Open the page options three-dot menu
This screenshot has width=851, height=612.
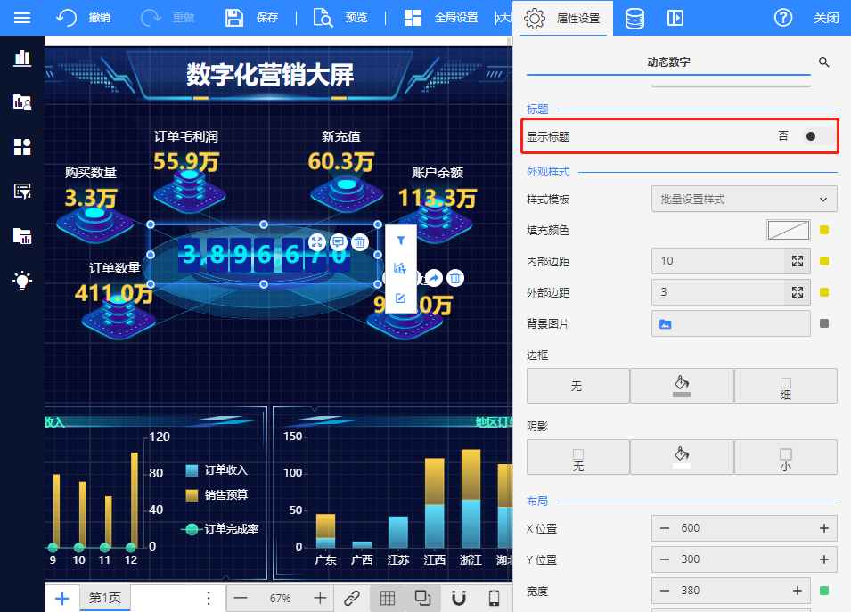(209, 598)
